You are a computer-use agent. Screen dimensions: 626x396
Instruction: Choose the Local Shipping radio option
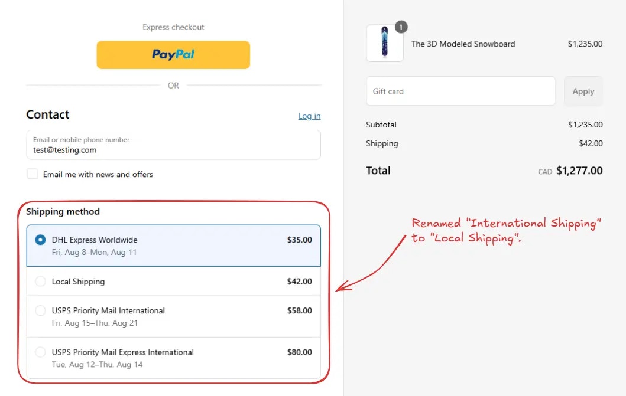40,282
